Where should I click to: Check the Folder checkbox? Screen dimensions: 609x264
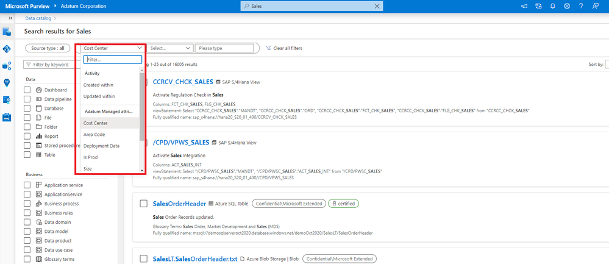tap(27, 127)
